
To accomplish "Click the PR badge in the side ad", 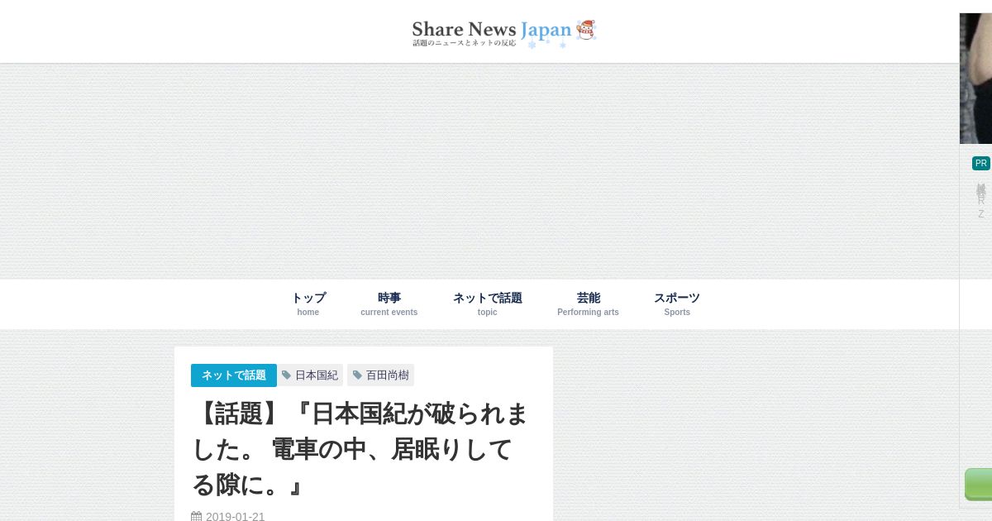I will [981, 163].
